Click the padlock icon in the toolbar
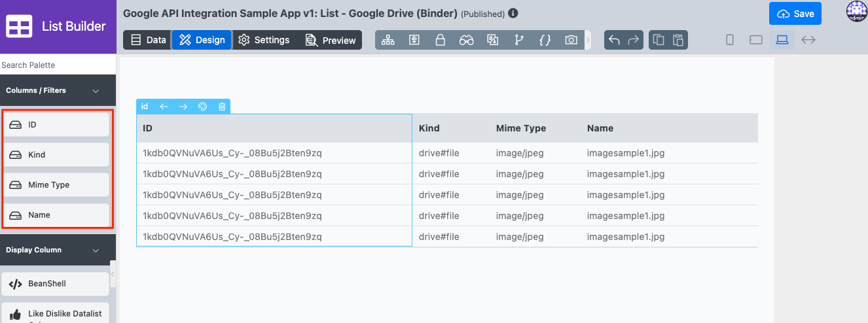Image resolution: width=868 pixels, height=323 pixels. coord(440,40)
